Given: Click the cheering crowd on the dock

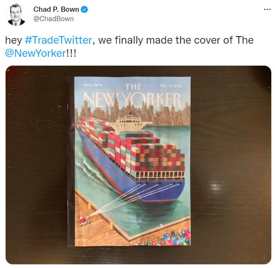Looking at the screenshot, I should pos(163,237).
